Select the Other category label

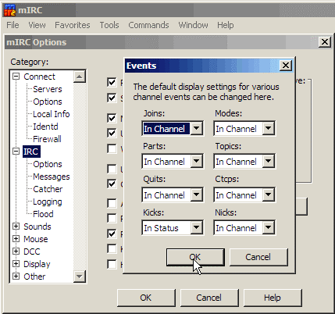click(34, 277)
